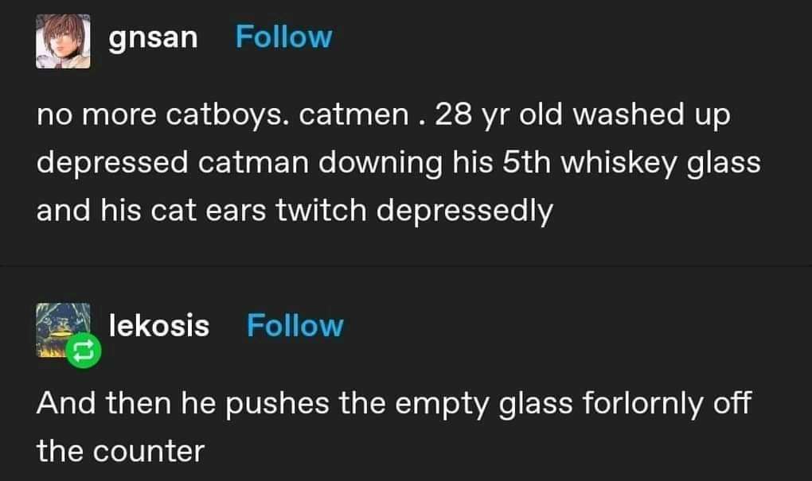Click the blue Follow text near gnsan
Viewport: 812px width, 481px height.
point(283,35)
